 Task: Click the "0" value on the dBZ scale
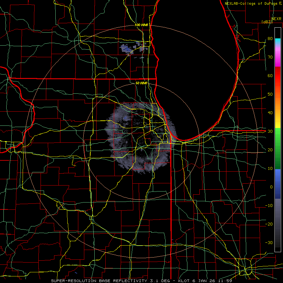point(271,187)
